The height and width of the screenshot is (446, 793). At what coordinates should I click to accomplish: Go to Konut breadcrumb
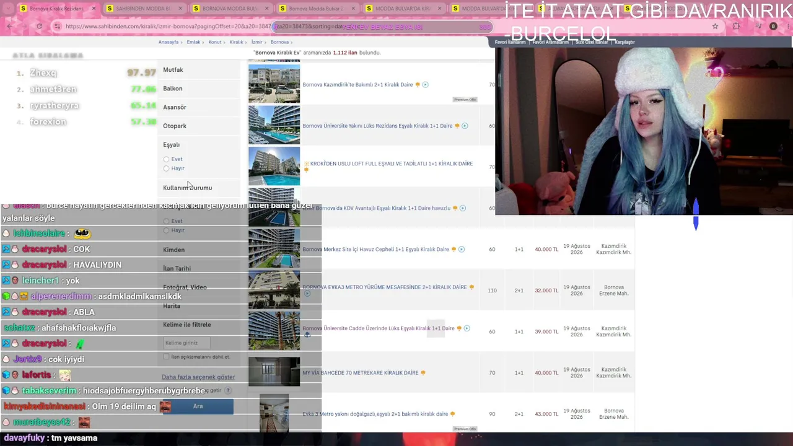pos(215,42)
